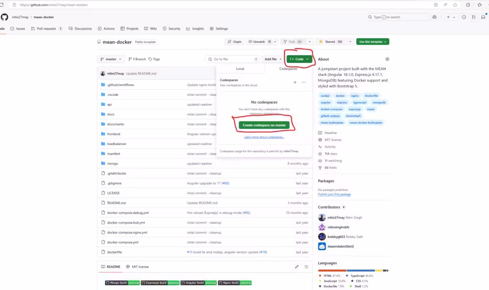Click the folder icon of the api row

[103, 104]
